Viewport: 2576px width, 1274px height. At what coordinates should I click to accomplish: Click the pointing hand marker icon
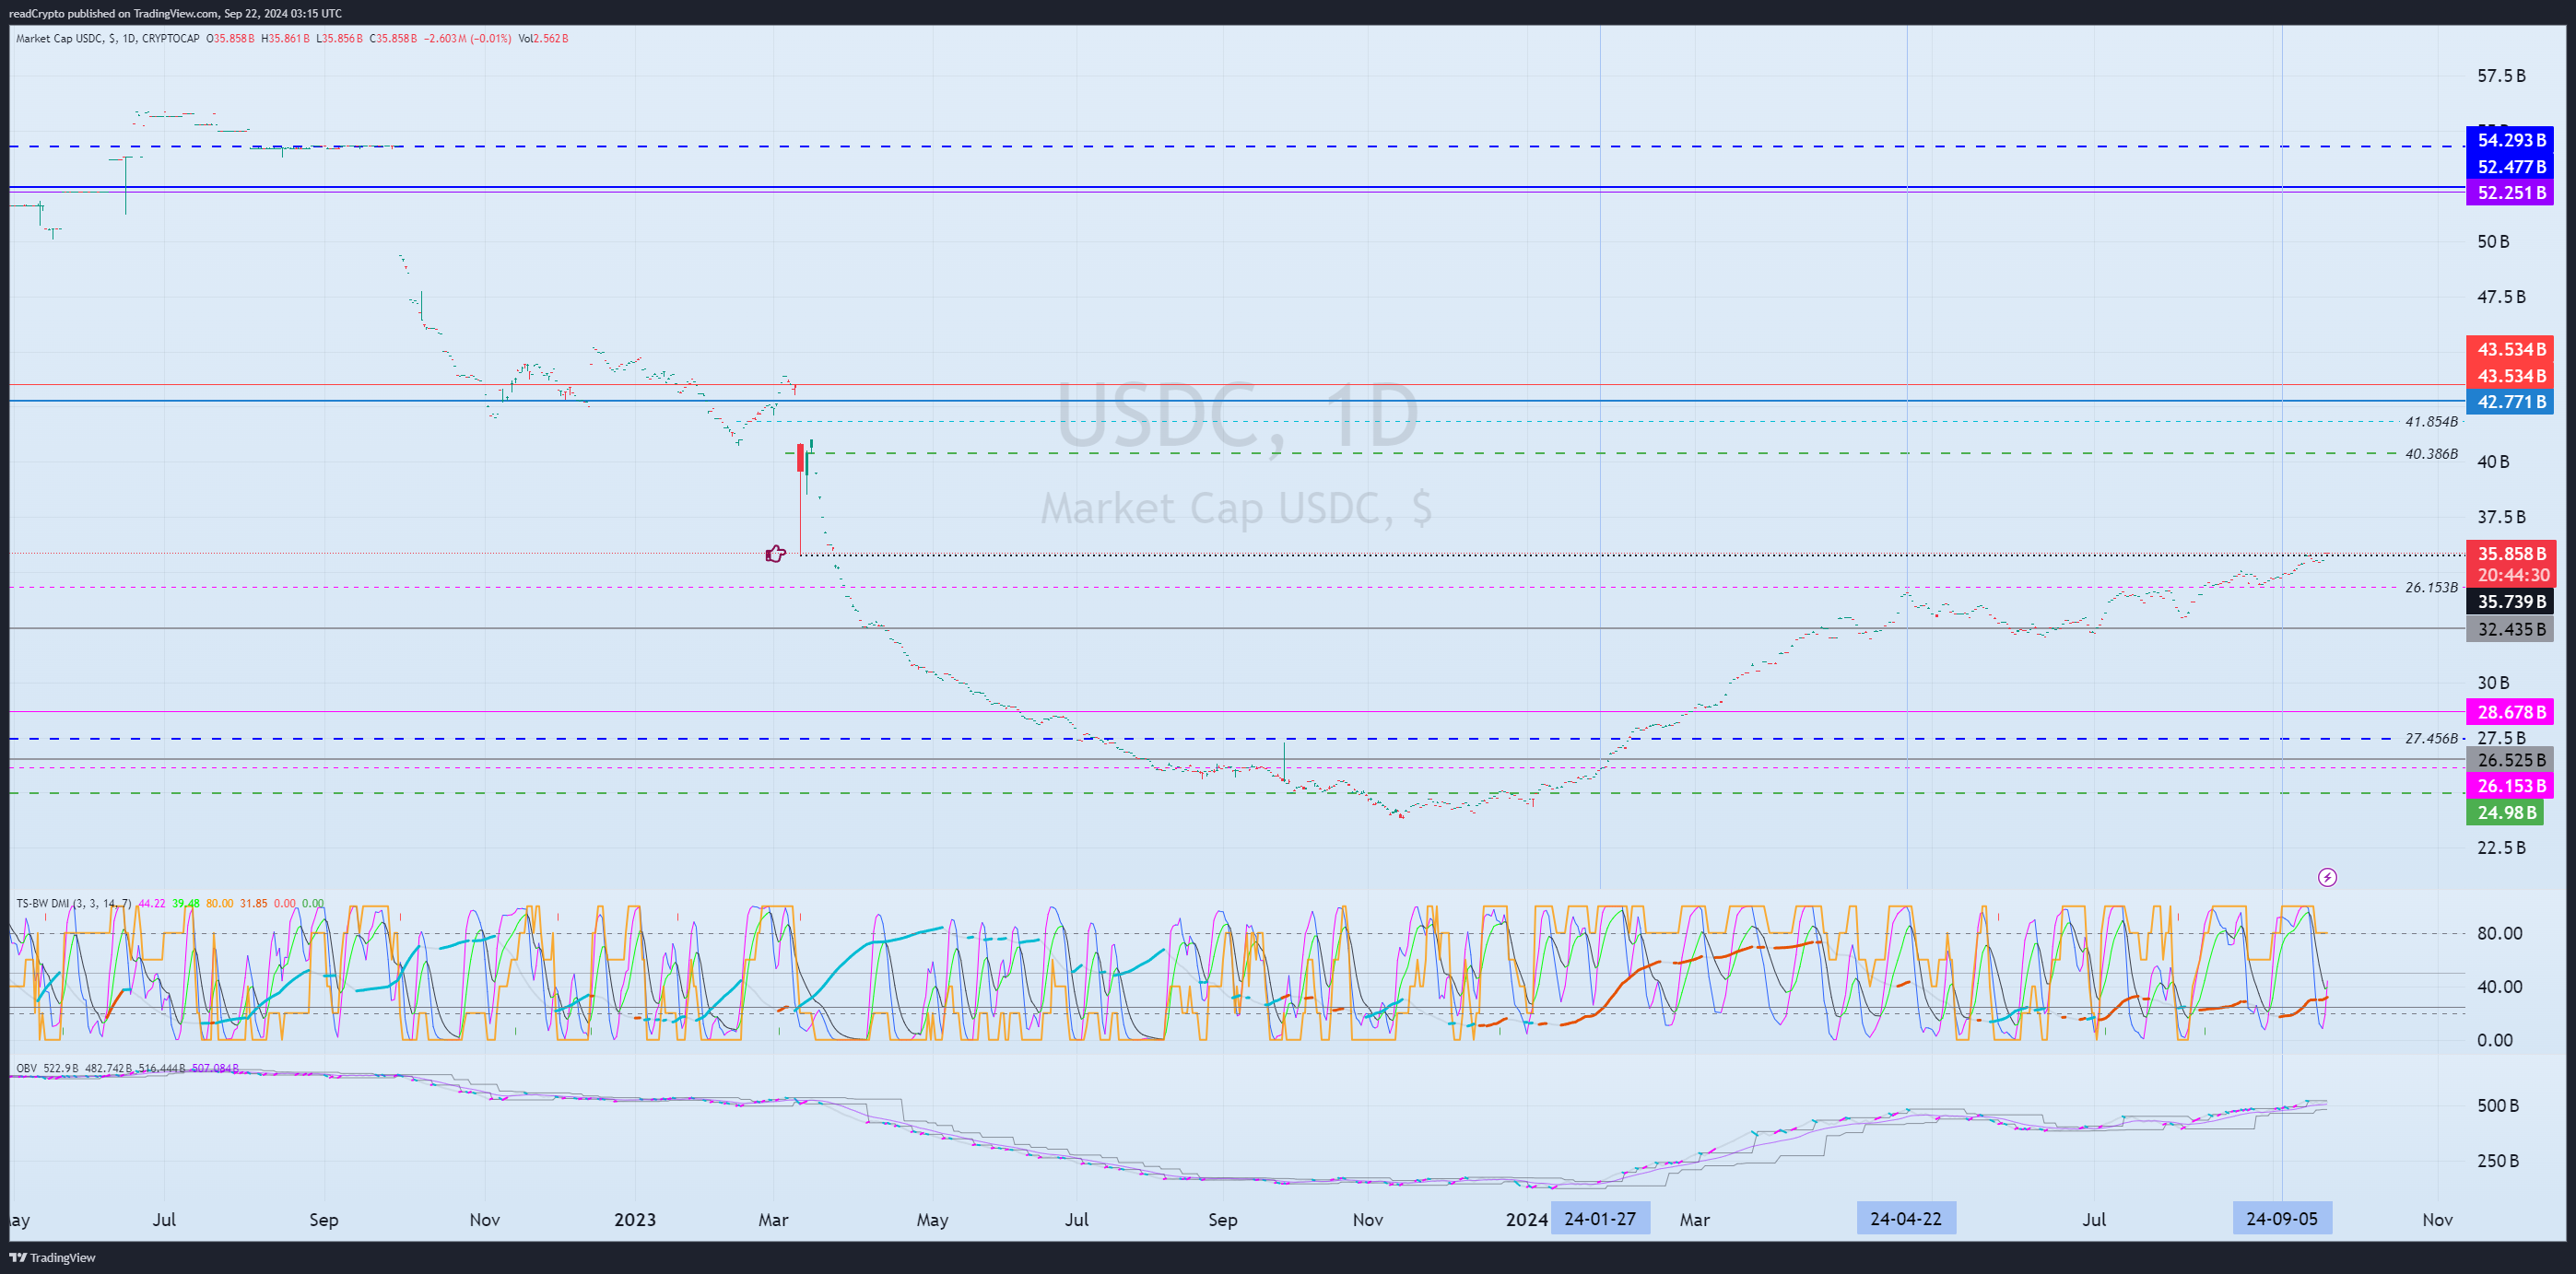click(x=775, y=554)
